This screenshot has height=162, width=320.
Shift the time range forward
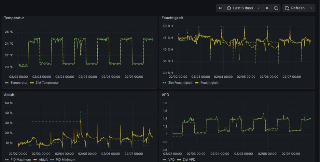(x=267, y=8)
